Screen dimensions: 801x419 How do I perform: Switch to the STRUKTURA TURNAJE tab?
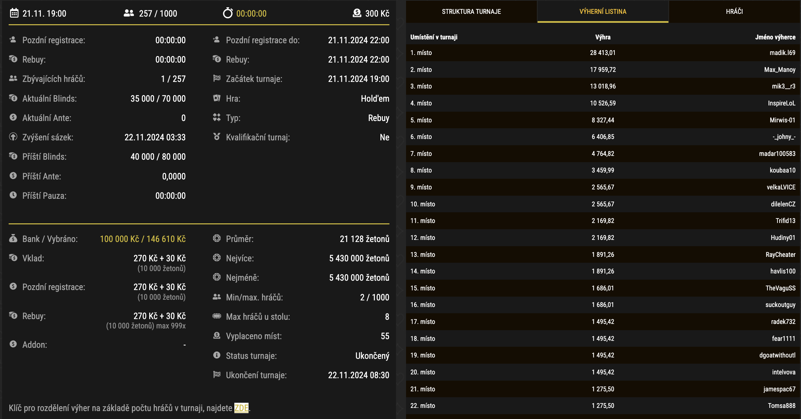[x=471, y=11]
